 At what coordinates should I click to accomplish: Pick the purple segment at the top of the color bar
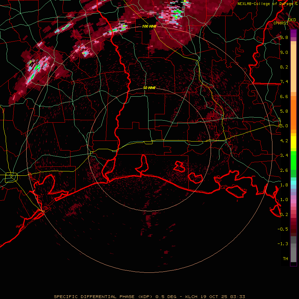tap(293, 33)
